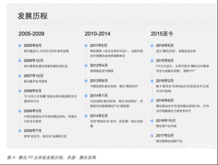Click the 2015年9月 timeline dot
Viewport: 218px width, 165px height.
coord(152,61)
